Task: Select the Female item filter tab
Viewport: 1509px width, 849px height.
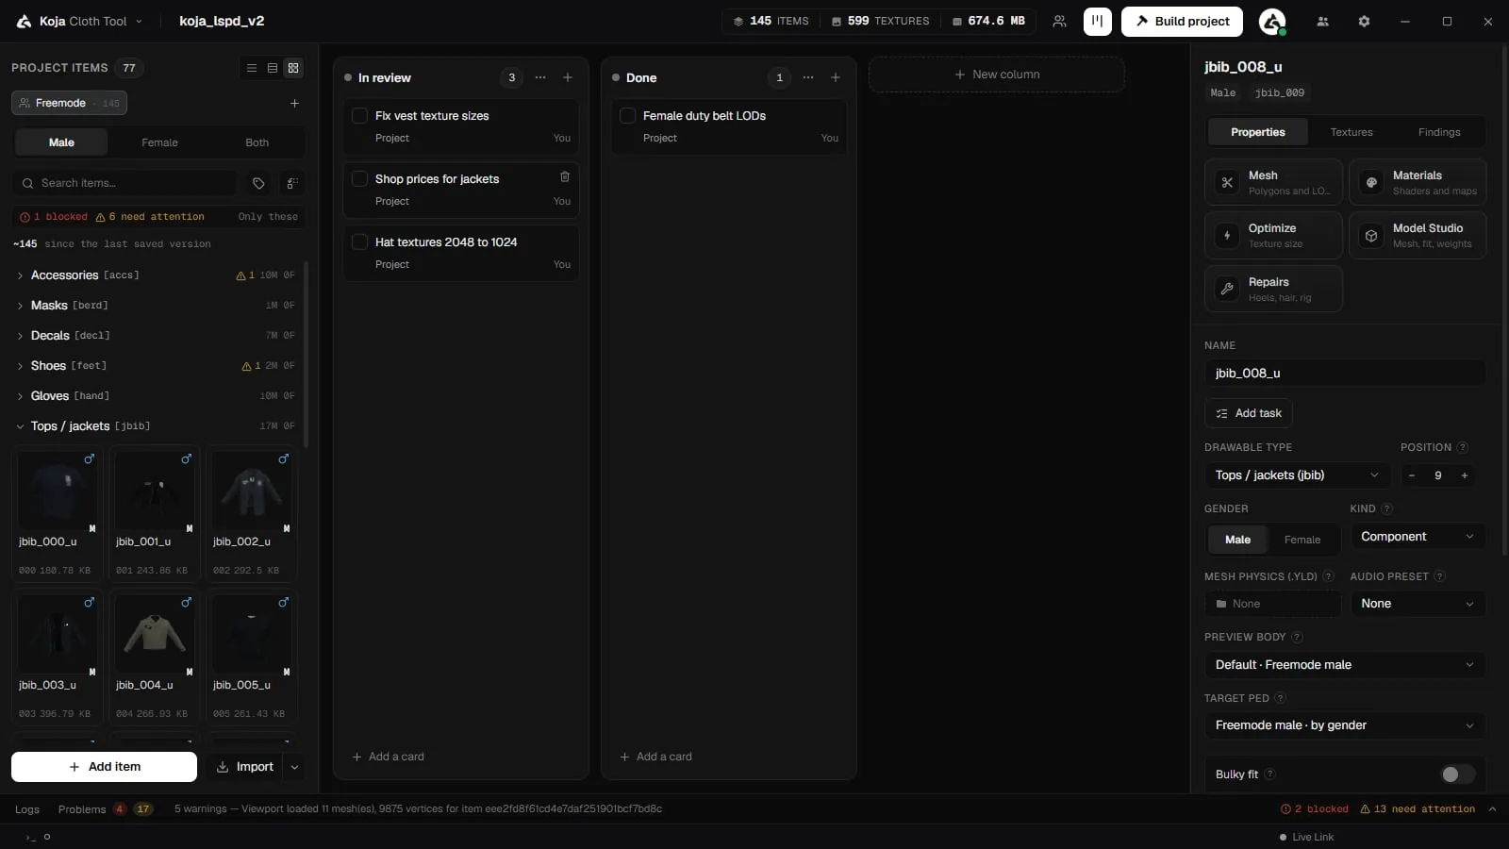Action: click(159, 142)
